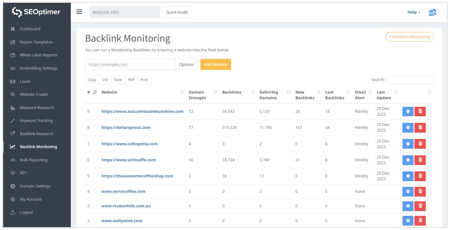
Task: Open White Label Reports
Action: point(38,55)
